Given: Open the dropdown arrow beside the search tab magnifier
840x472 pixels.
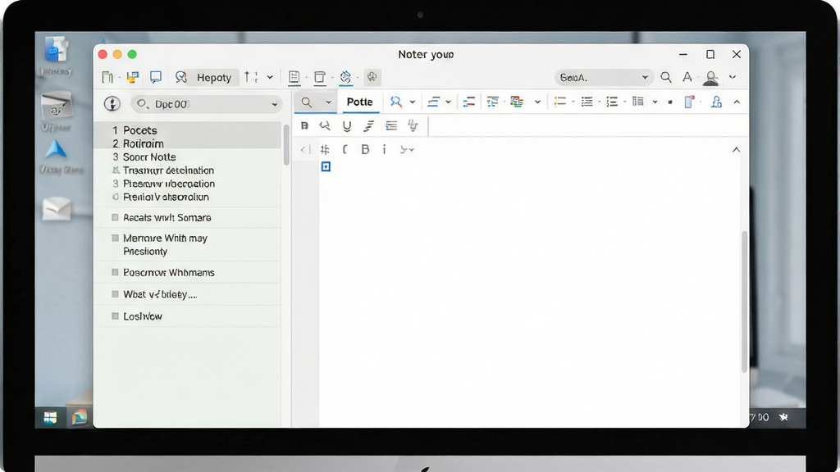Looking at the screenshot, I should [x=328, y=102].
